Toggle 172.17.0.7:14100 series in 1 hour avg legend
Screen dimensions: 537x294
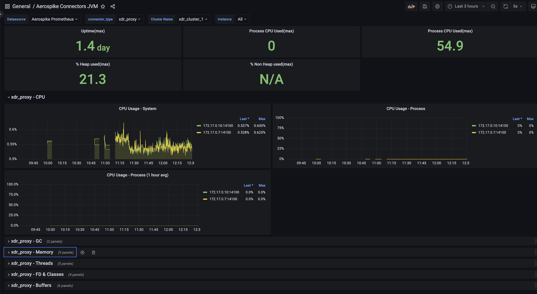click(x=223, y=199)
